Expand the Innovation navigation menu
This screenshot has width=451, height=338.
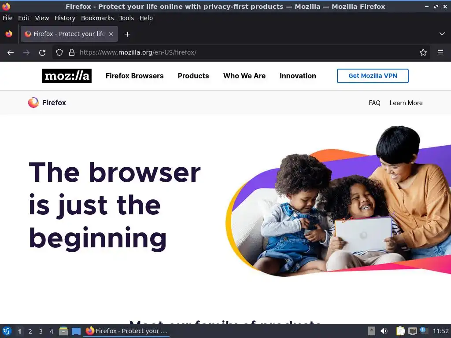tap(298, 76)
